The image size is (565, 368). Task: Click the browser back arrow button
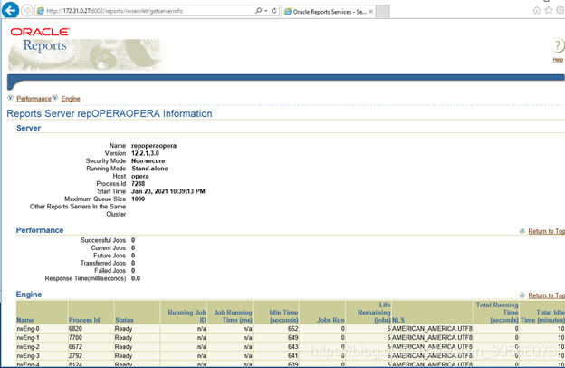coord(10,10)
